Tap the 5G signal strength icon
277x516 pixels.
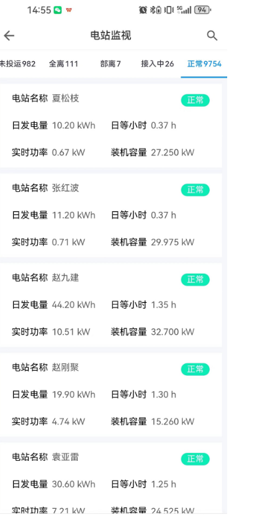[x=184, y=10]
